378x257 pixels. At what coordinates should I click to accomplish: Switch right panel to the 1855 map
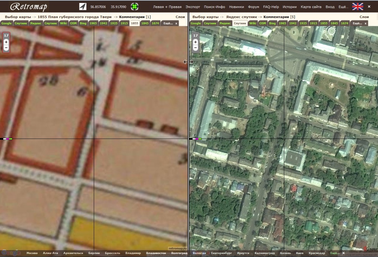pyautogui.click(x=324, y=23)
